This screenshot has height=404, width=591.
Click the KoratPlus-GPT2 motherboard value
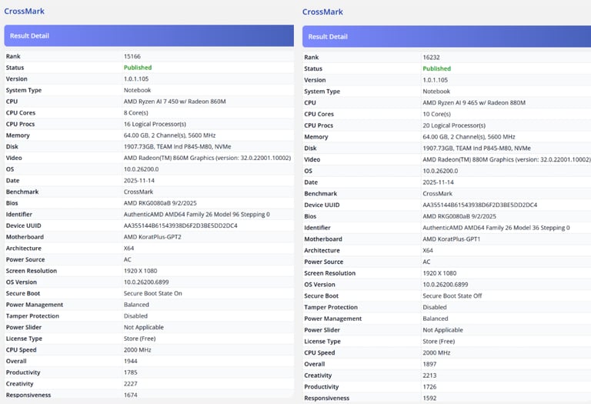pyautogui.click(x=152, y=237)
